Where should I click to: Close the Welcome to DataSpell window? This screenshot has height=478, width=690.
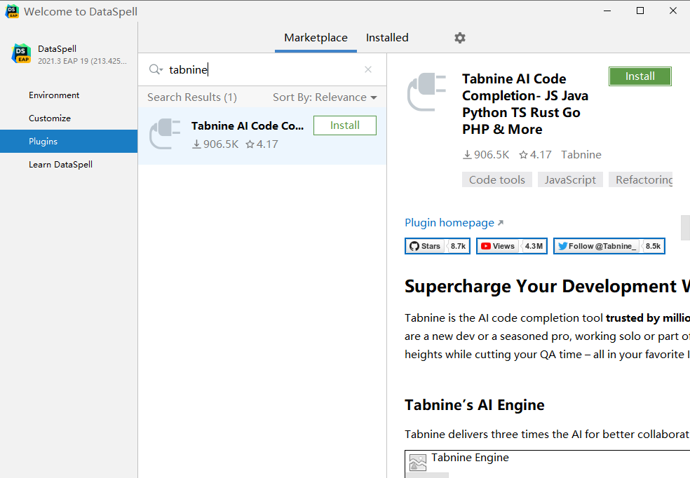[x=673, y=11]
